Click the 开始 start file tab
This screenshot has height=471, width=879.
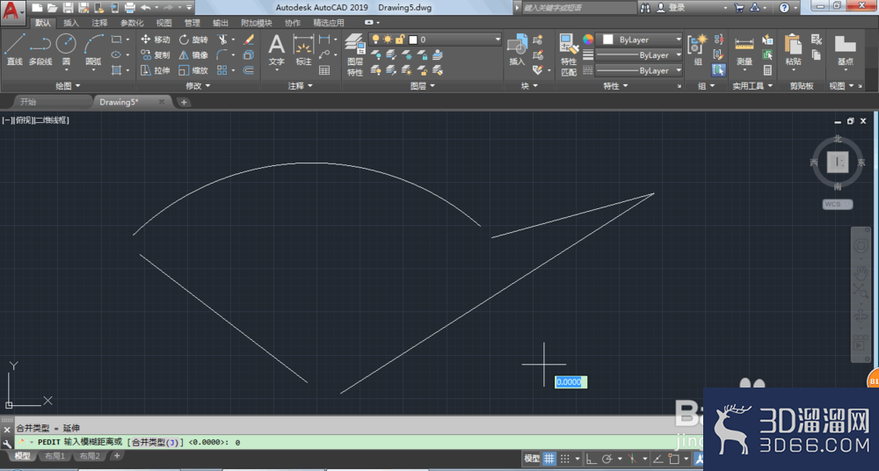click(28, 102)
